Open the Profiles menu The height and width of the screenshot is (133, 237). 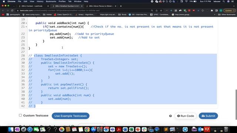62,1
